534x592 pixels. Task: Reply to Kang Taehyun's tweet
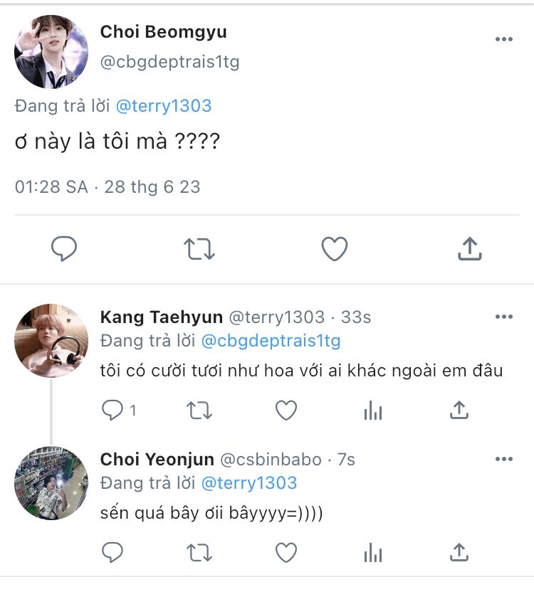[x=113, y=410]
